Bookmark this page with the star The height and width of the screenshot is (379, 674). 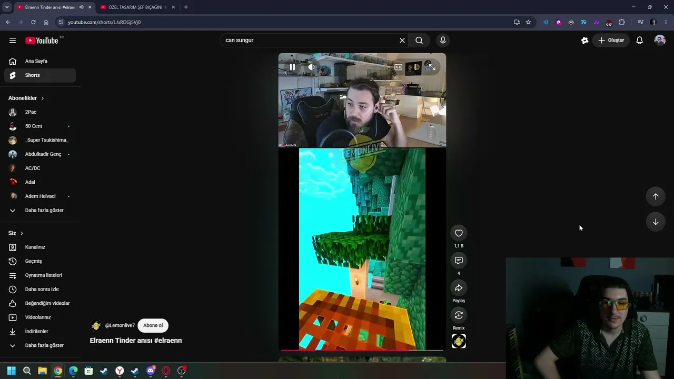point(528,22)
